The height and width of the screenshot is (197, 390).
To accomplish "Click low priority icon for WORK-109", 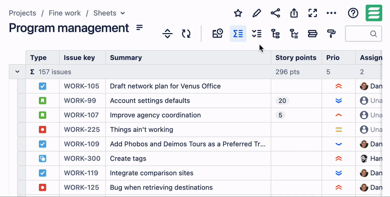I will tap(338, 144).
